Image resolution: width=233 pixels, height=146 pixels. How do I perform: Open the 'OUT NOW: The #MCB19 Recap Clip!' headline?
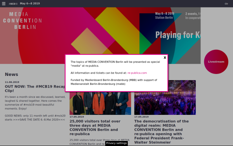(x=35, y=88)
